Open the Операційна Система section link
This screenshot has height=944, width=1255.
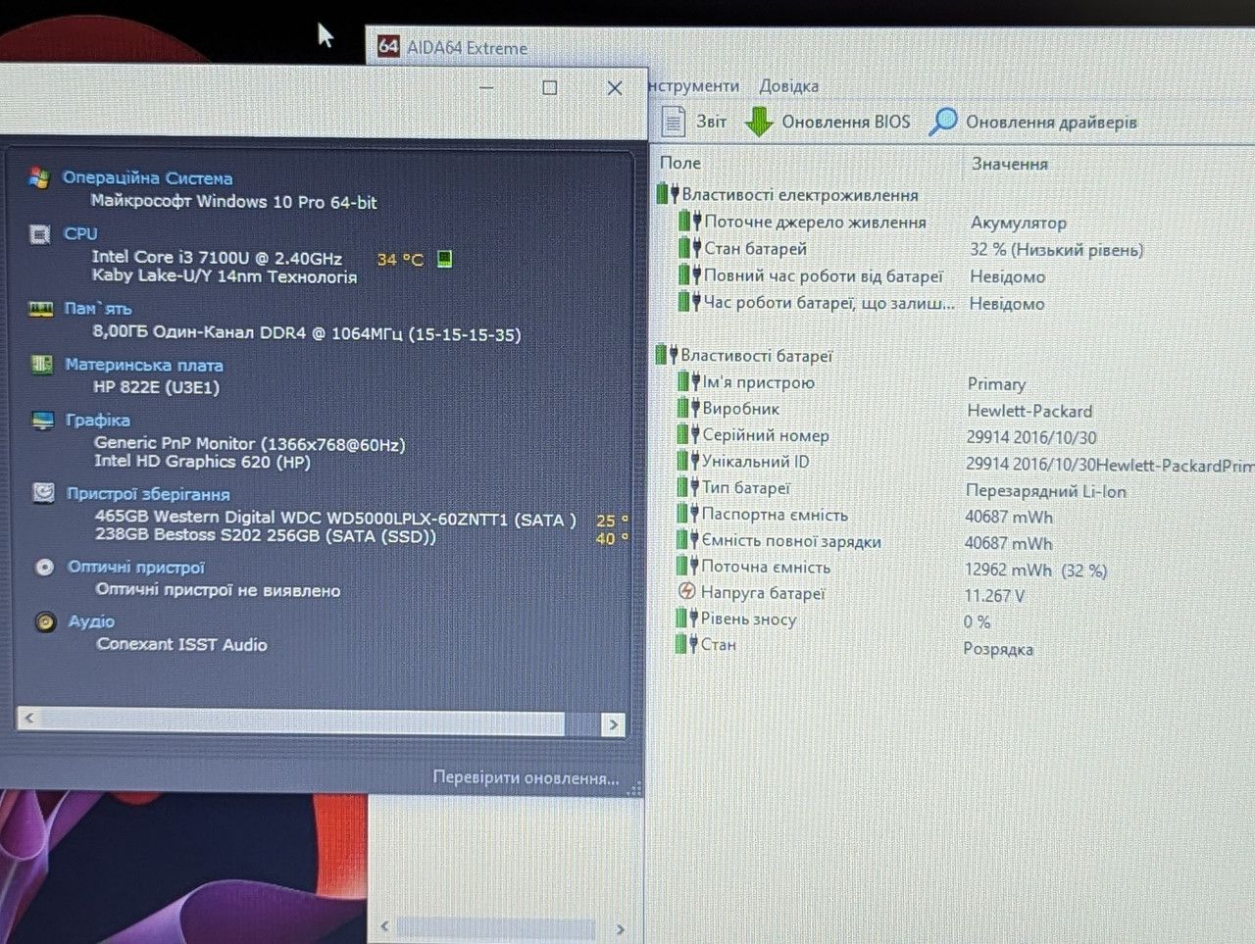pyautogui.click(x=148, y=178)
